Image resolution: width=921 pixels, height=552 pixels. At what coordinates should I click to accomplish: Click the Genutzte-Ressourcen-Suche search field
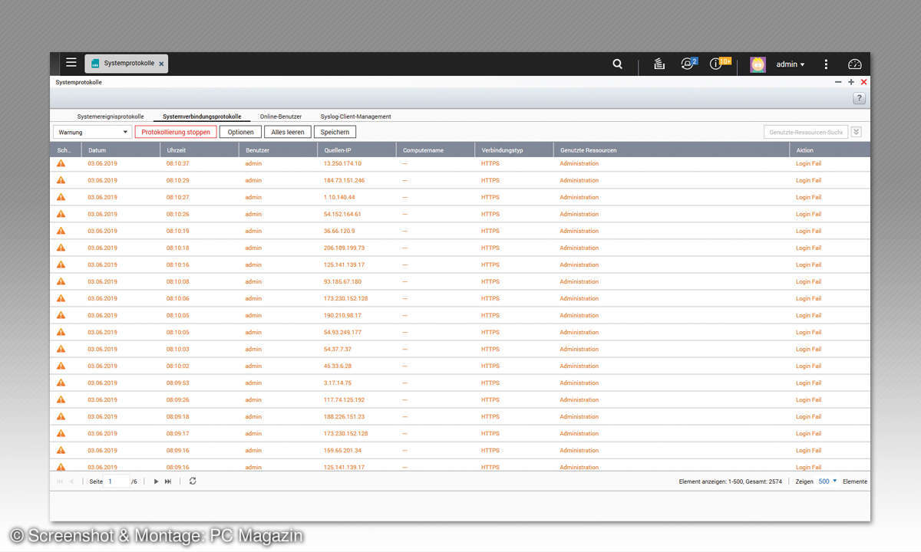coord(806,132)
